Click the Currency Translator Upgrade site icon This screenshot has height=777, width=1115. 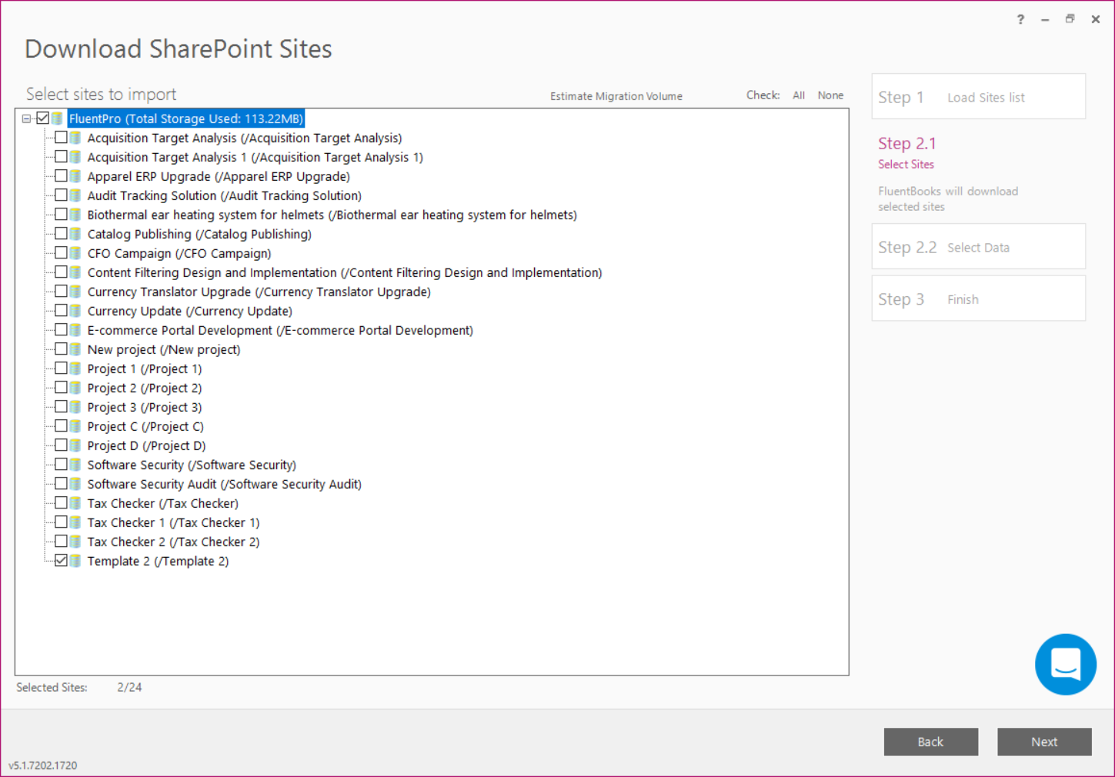(76, 292)
